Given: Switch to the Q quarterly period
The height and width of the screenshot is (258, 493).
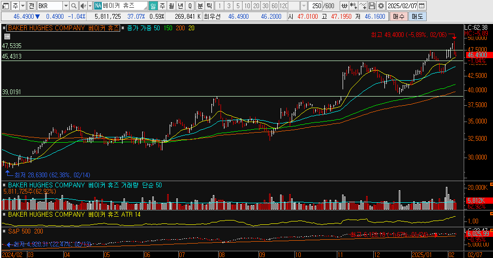Looking at the screenshot, I should 190,6.
